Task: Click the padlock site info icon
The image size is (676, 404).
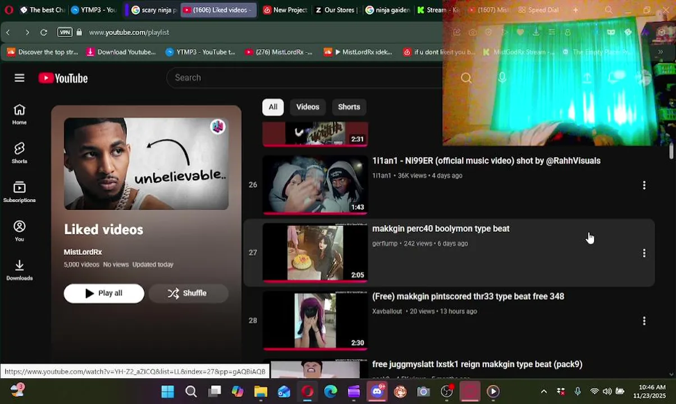Action: [80, 33]
